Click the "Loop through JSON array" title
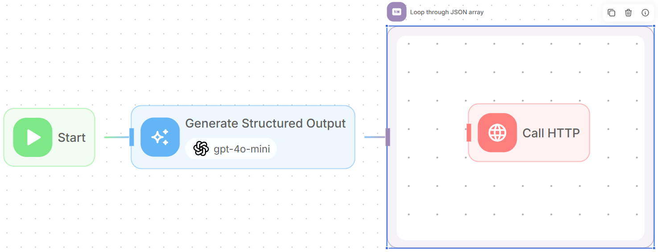The height and width of the screenshot is (252, 658). tap(446, 12)
